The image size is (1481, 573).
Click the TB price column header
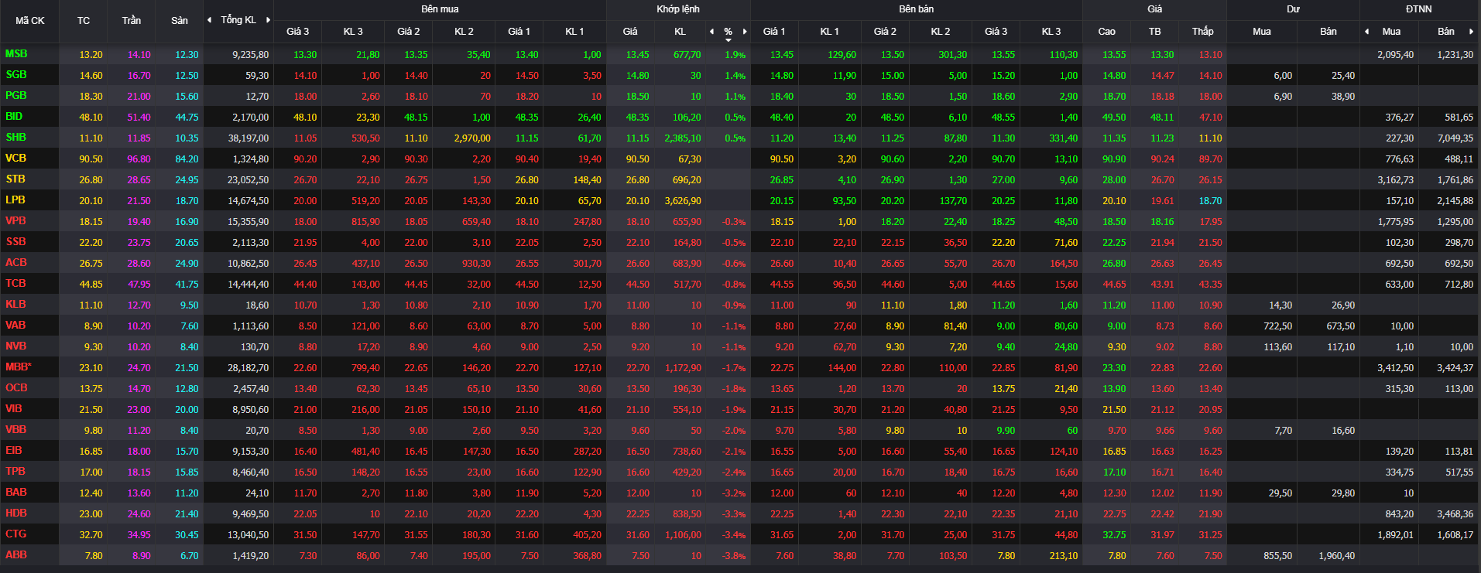click(1155, 32)
